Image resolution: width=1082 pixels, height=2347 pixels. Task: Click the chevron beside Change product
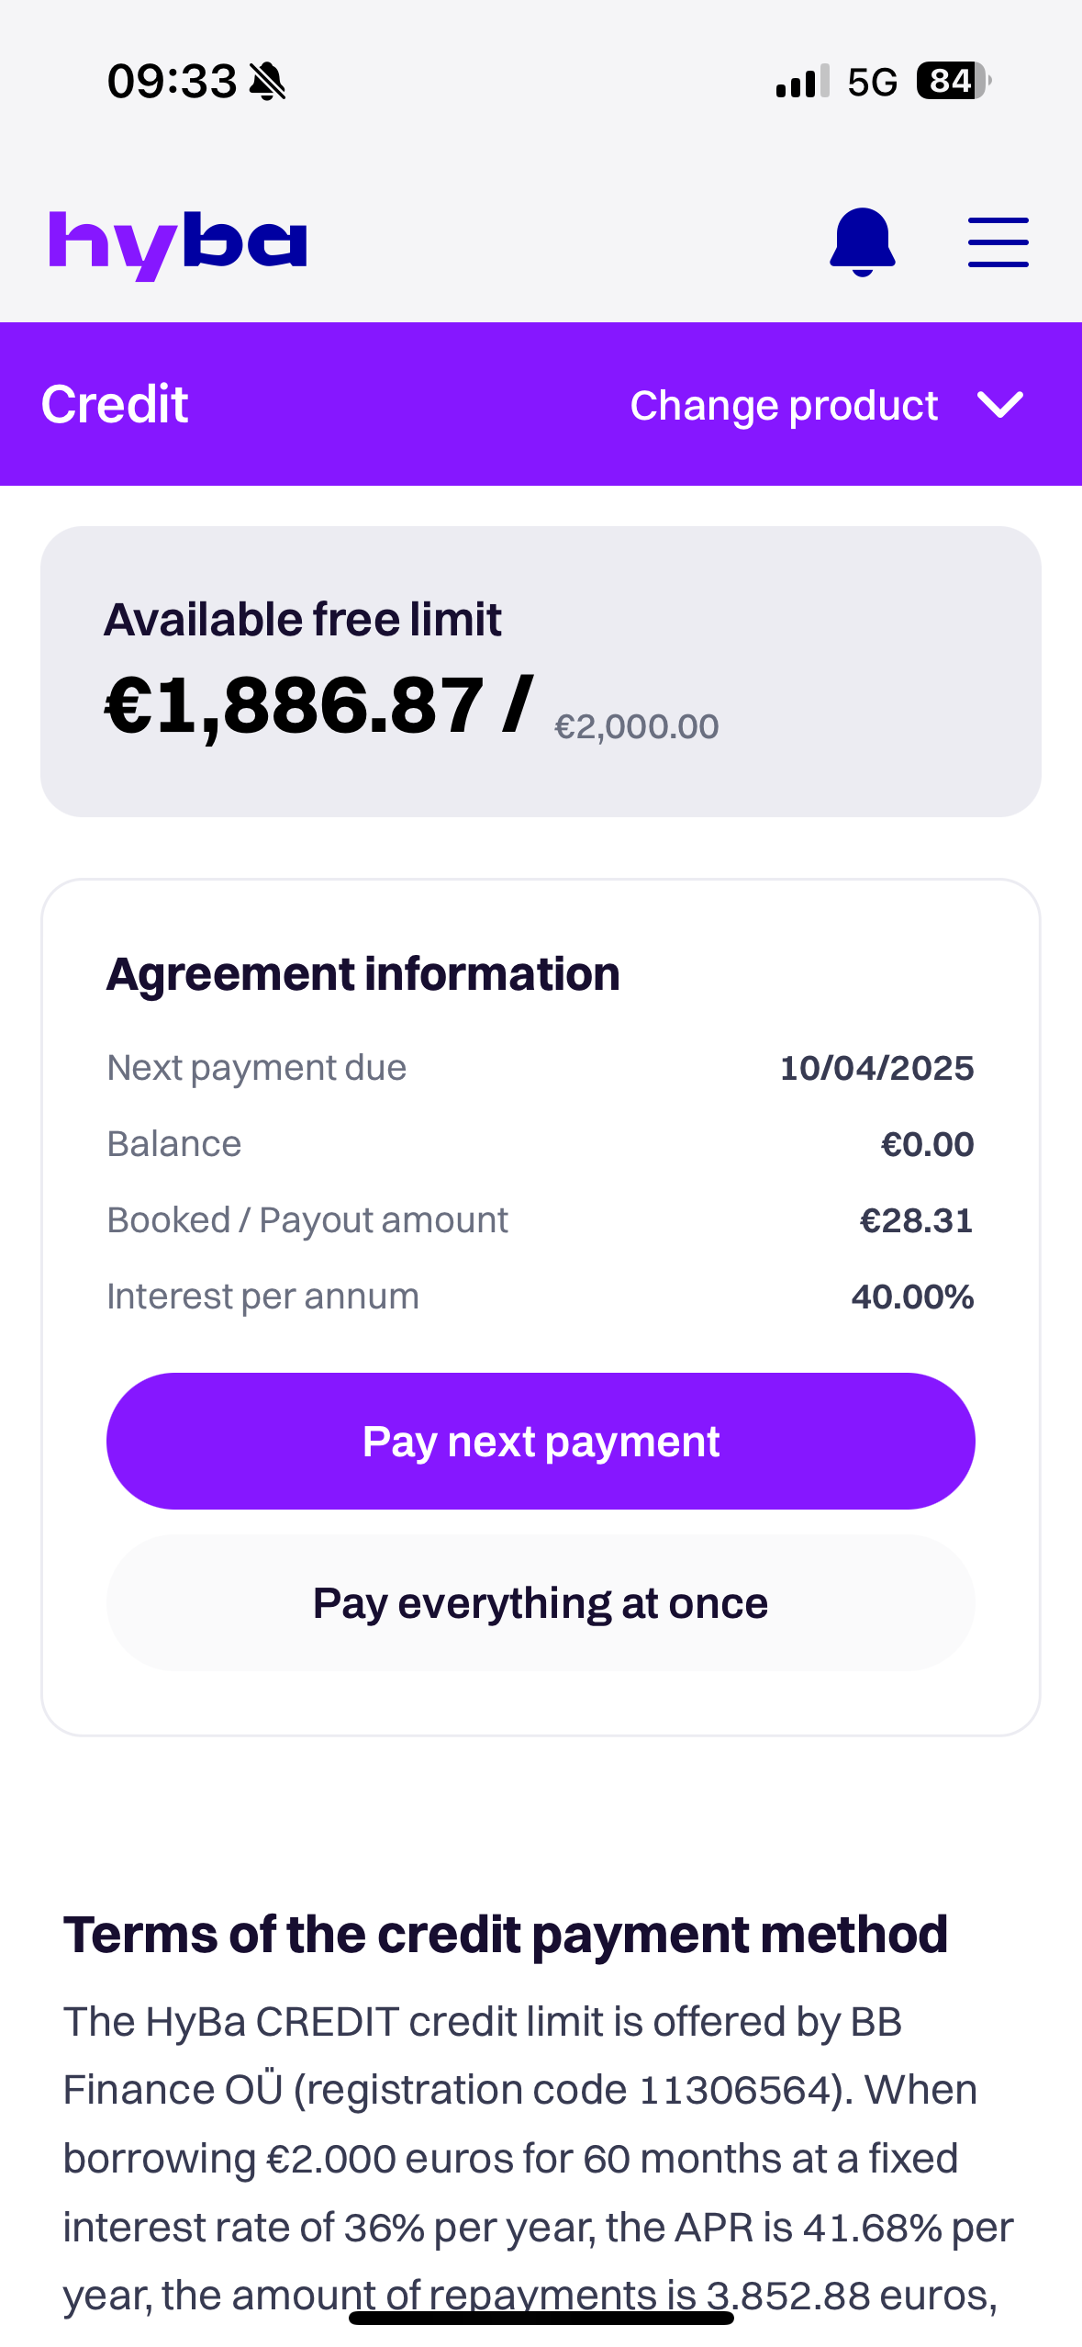[999, 404]
